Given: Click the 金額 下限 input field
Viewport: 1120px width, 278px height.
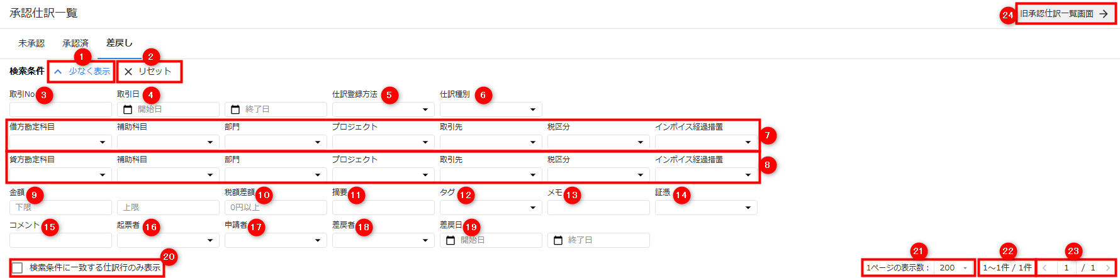Looking at the screenshot, I should pyautogui.click(x=60, y=208).
